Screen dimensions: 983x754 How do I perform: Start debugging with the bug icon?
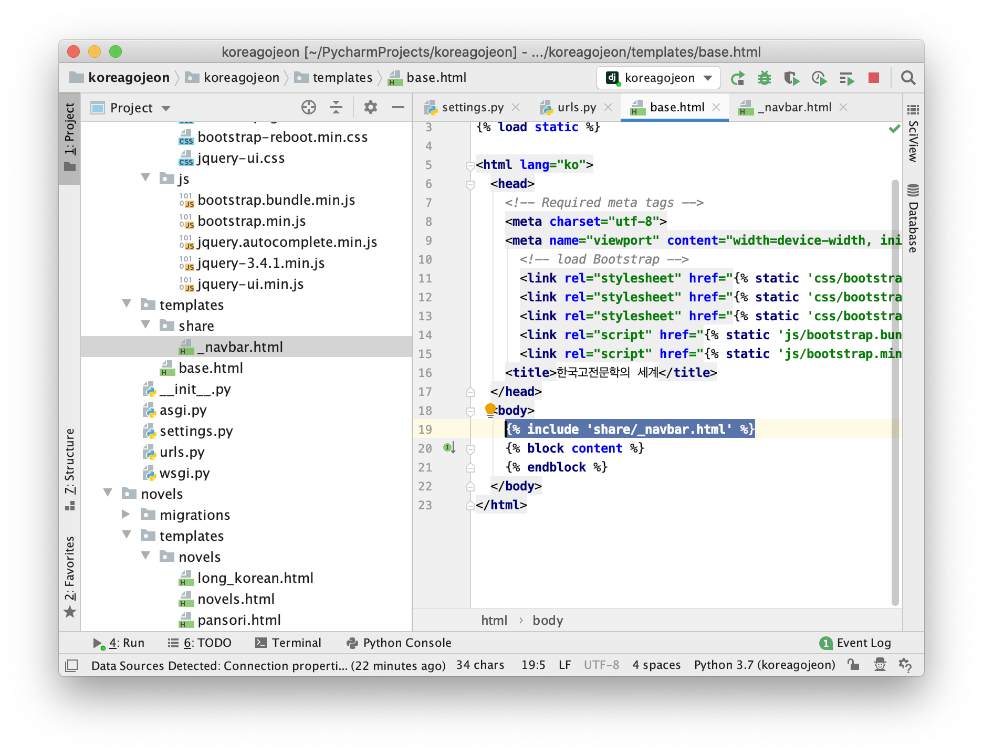point(765,78)
